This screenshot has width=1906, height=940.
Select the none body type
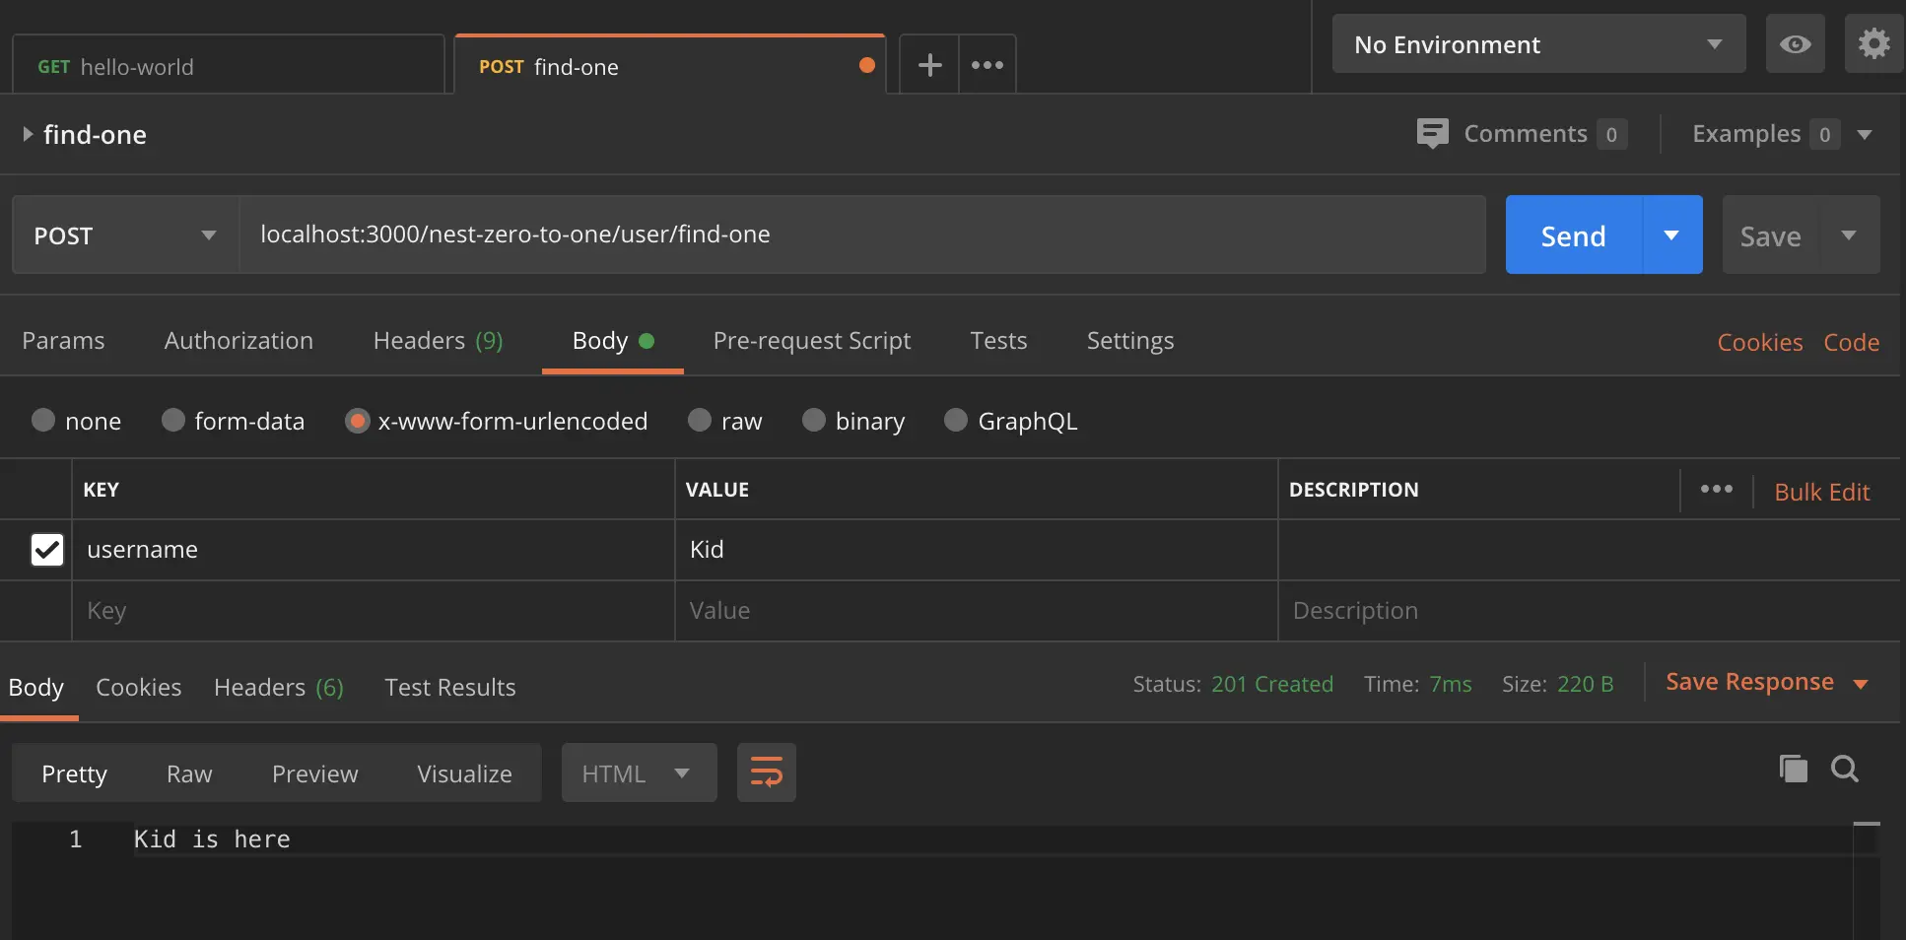(x=43, y=421)
